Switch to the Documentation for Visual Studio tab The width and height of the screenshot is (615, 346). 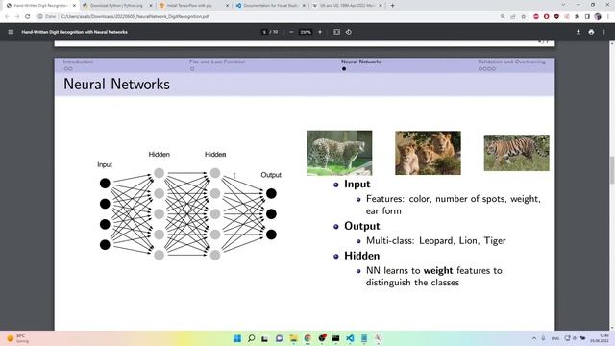pos(270,6)
